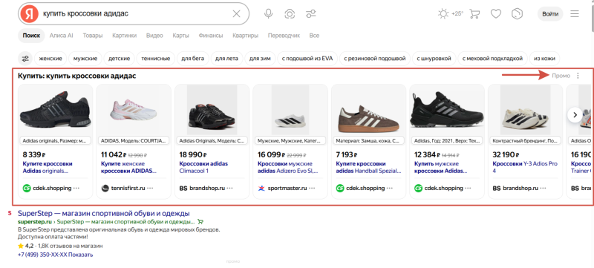Viewport: 594px width, 268px height.
Task: Click the 7 193 ₽ price
Action: (347, 154)
